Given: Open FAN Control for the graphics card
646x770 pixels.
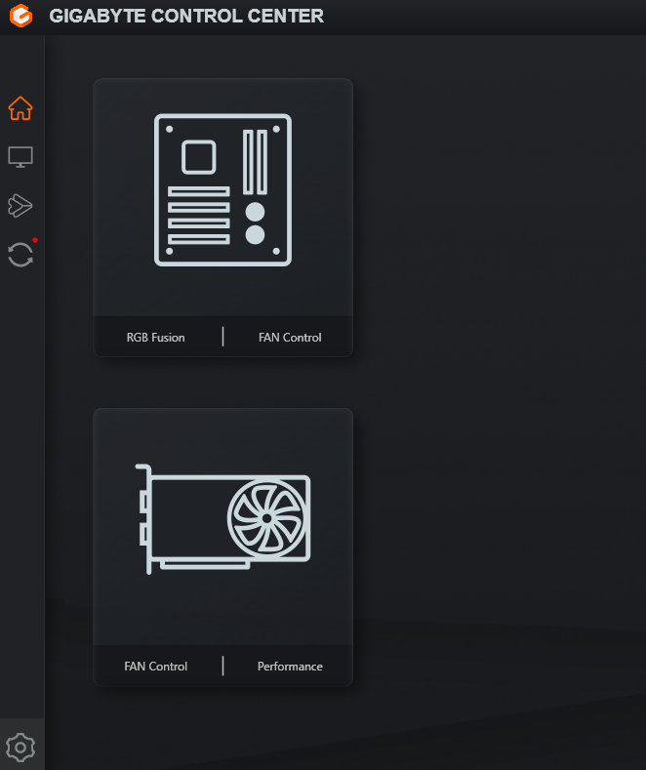Looking at the screenshot, I should point(155,667).
